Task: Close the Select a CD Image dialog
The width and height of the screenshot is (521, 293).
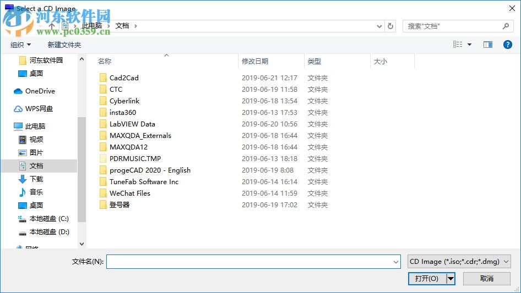Action: pyautogui.click(x=512, y=8)
